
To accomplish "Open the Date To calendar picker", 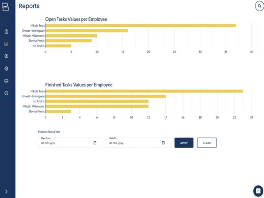I will click(x=163, y=143).
